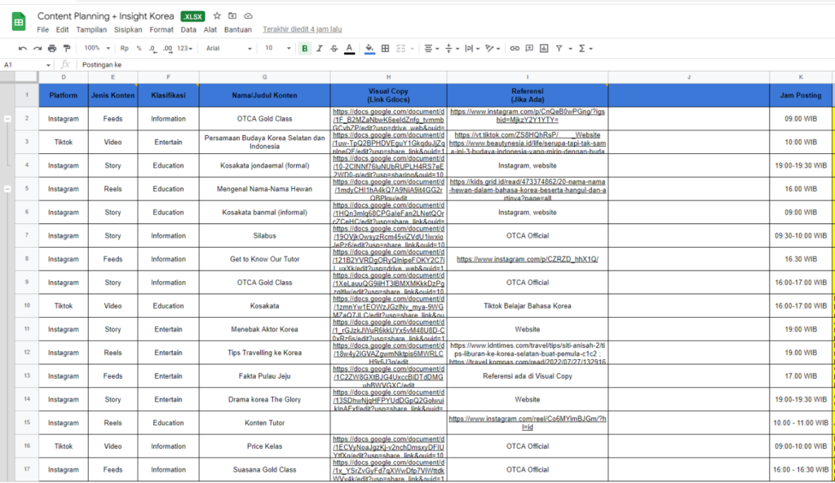
Task: Pick a cell fill color
Action: tap(369, 48)
